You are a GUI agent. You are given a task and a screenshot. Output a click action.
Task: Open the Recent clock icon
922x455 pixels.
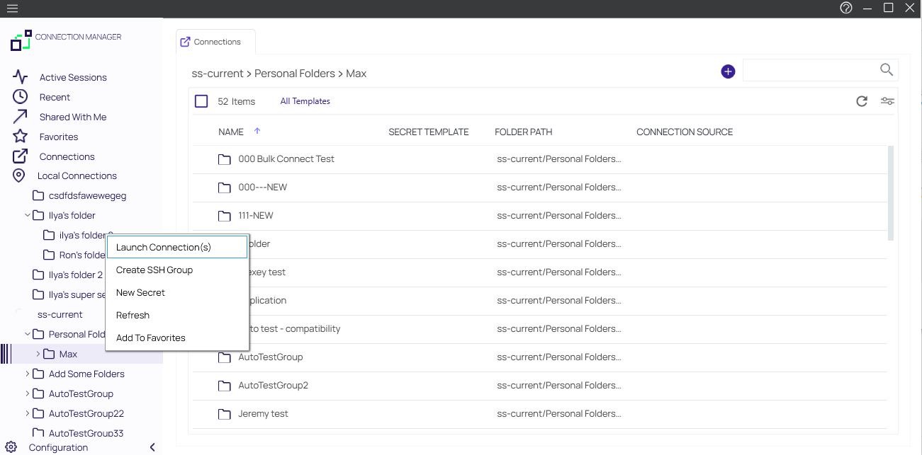(21, 97)
